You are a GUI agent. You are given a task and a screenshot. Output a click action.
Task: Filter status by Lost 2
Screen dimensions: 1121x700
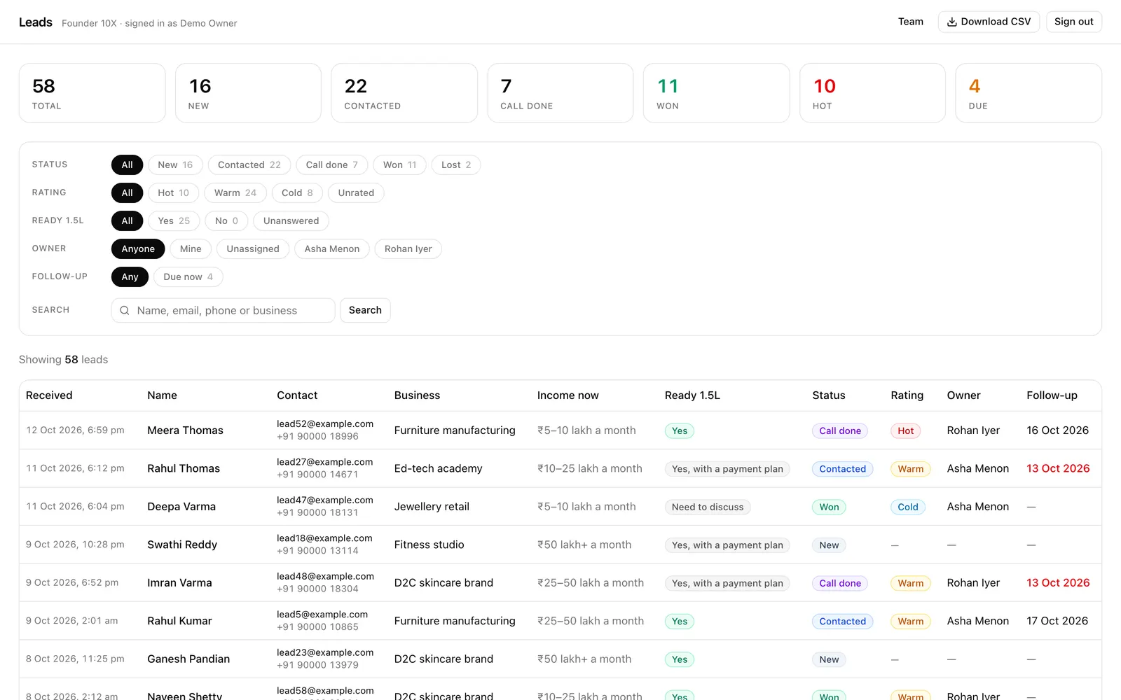456,164
